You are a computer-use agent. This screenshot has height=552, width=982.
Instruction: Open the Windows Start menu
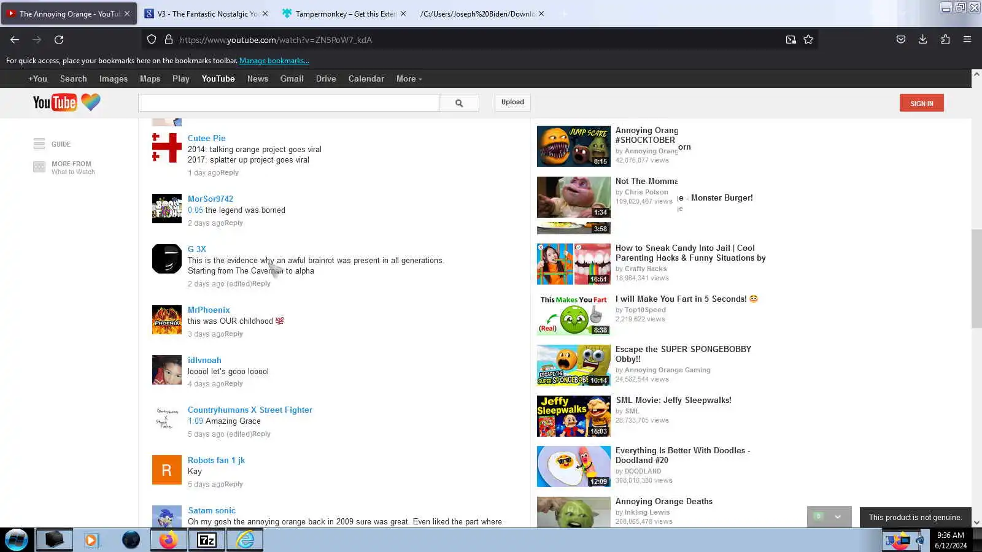pos(17,540)
